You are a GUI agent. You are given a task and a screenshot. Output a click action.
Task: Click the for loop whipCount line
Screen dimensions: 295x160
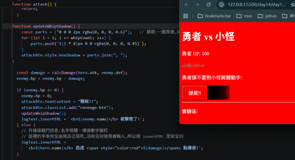[66, 38]
